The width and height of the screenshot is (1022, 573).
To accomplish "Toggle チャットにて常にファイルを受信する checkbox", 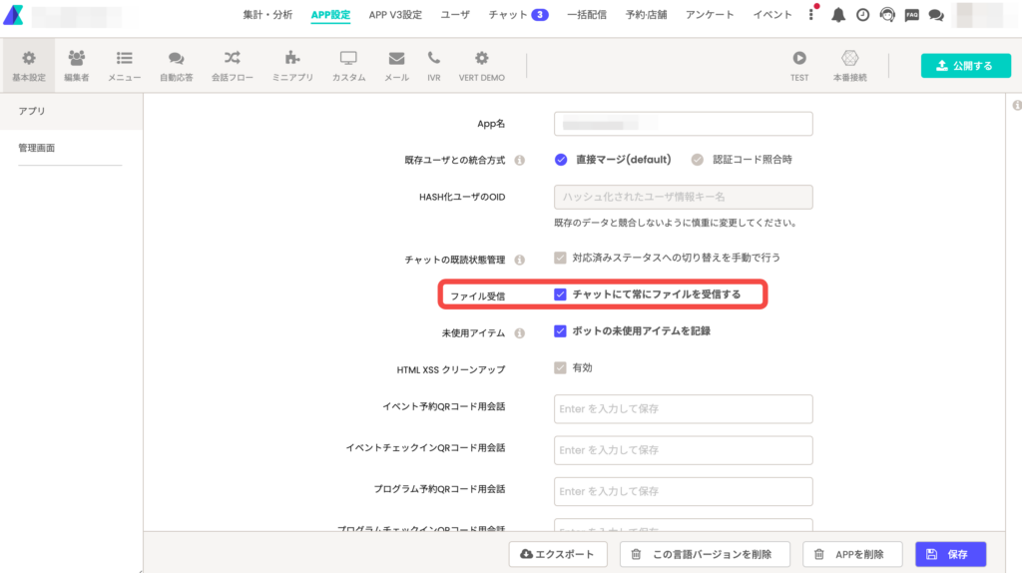I will [561, 294].
